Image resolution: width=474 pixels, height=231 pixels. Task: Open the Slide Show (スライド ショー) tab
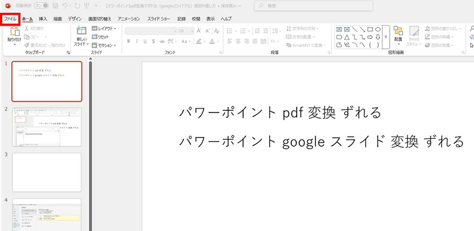click(159, 19)
